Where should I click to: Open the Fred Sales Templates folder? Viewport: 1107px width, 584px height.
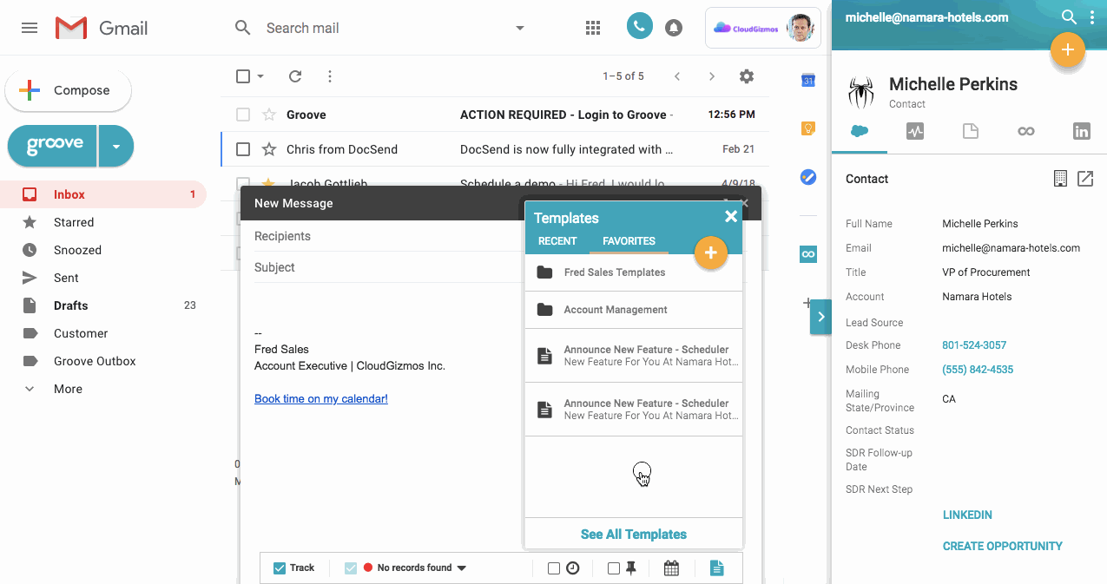point(634,272)
